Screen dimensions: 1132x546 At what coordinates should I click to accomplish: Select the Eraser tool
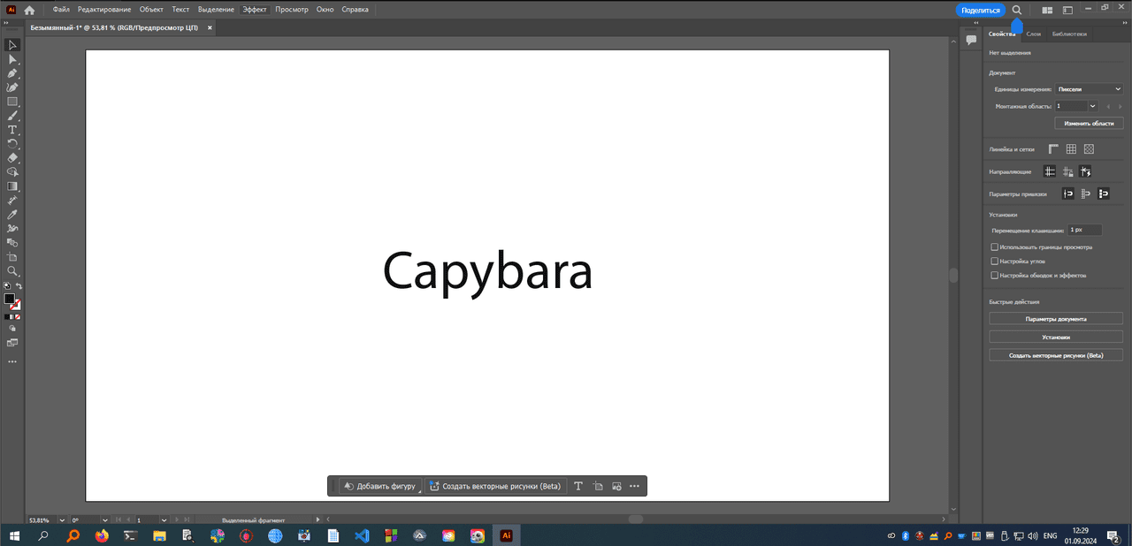click(x=12, y=158)
